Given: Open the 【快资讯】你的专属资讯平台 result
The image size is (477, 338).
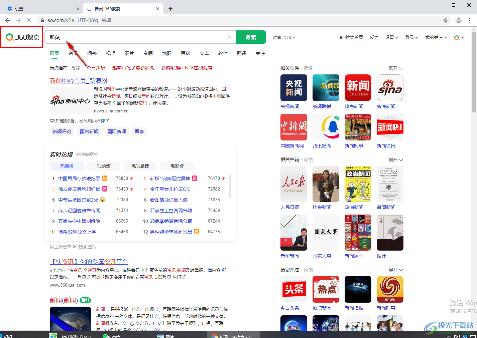Looking at the screenshot, I should (89, 262).
